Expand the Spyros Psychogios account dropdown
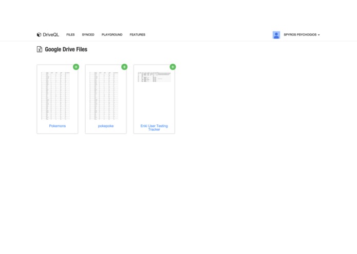 coord(302,34)
